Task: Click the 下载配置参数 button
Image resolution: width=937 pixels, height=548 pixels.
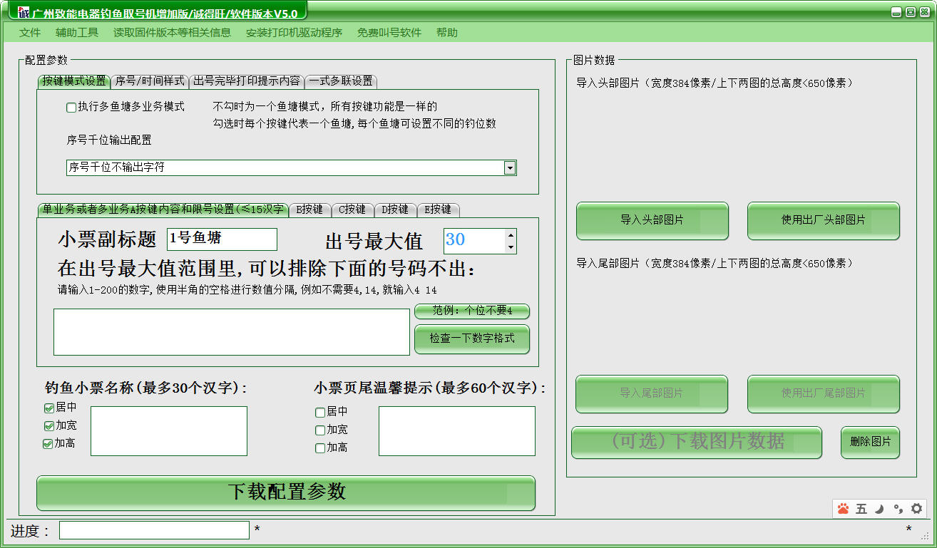Action: [x=285, y=493]
